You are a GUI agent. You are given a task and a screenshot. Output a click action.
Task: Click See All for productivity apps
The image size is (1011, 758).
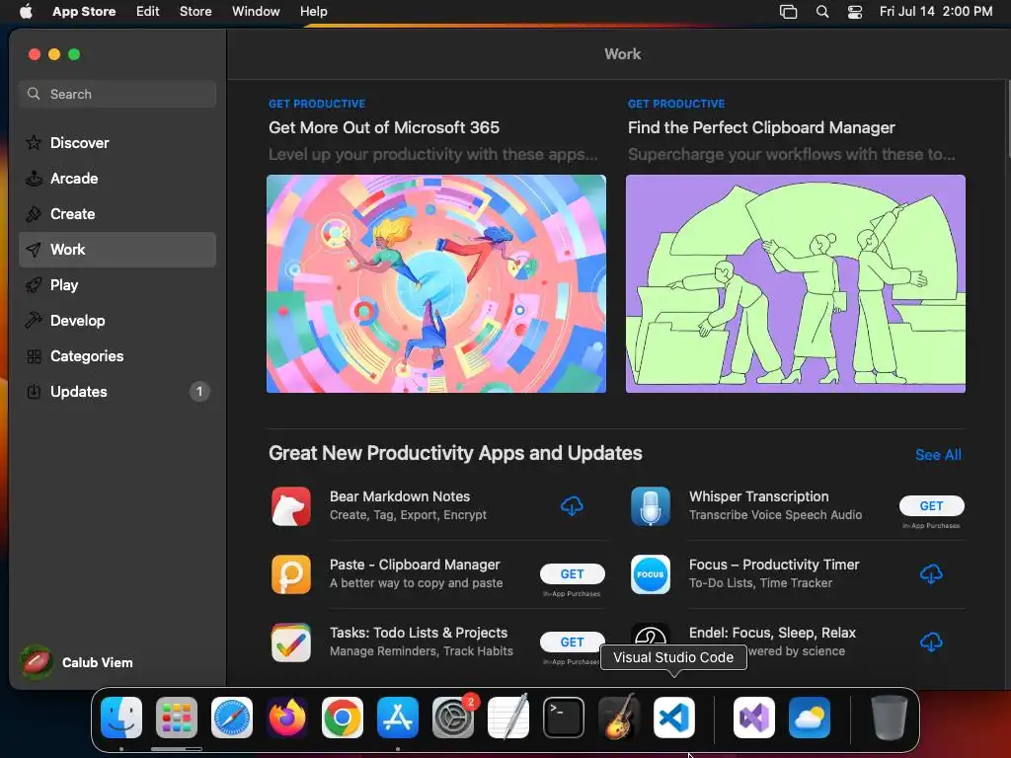point(938,454)
